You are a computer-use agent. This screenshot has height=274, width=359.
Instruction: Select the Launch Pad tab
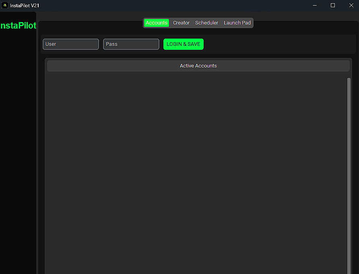coord(237,23)
